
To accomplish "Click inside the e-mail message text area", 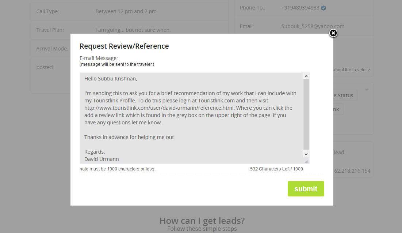I will point(191,118).
